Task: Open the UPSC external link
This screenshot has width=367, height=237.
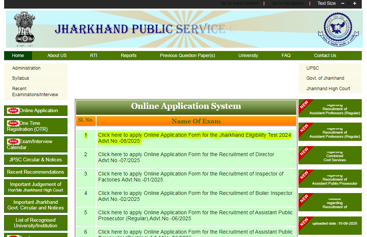Action: pyautogui.click(x=330, y=68)
